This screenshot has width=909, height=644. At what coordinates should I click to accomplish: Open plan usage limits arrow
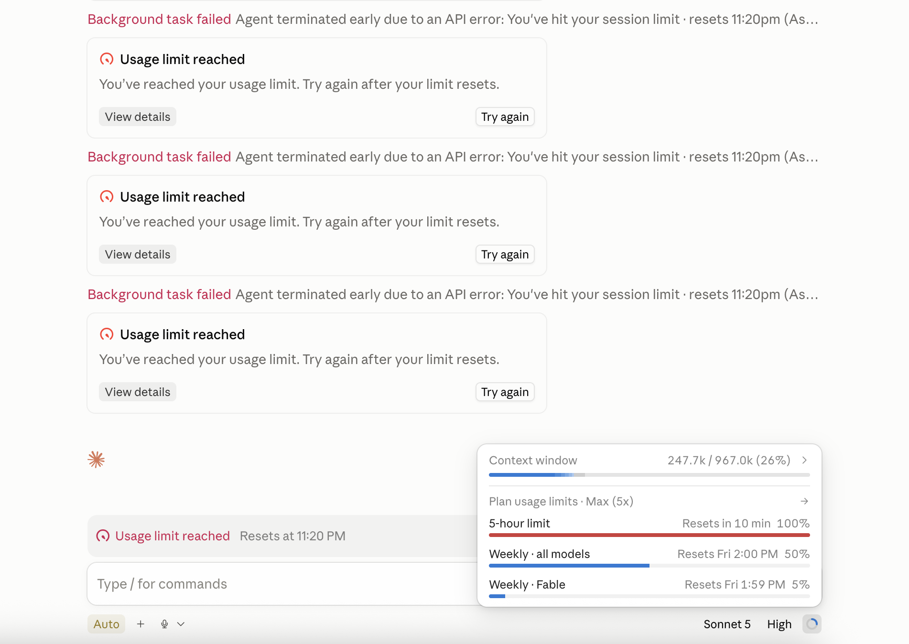click(x=804, y=501)
